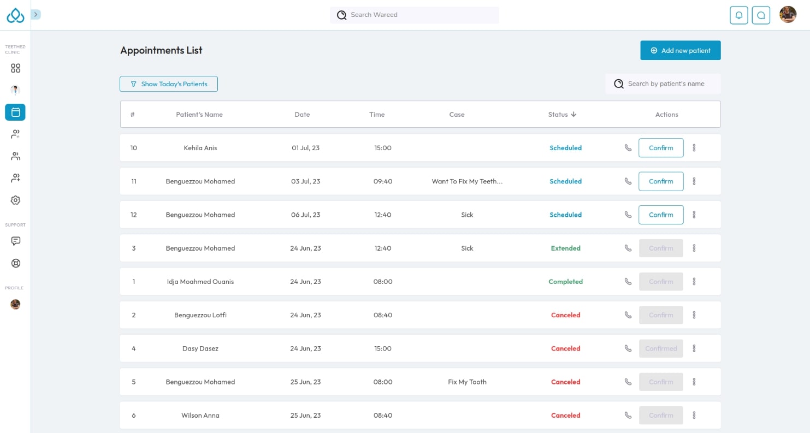Open three-dot menu for Dasy Dasez row

694,348
